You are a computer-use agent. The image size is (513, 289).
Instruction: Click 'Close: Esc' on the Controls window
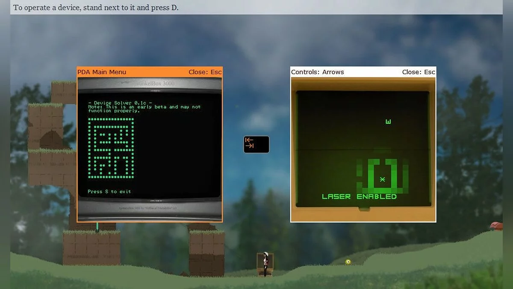click(419, 72)
